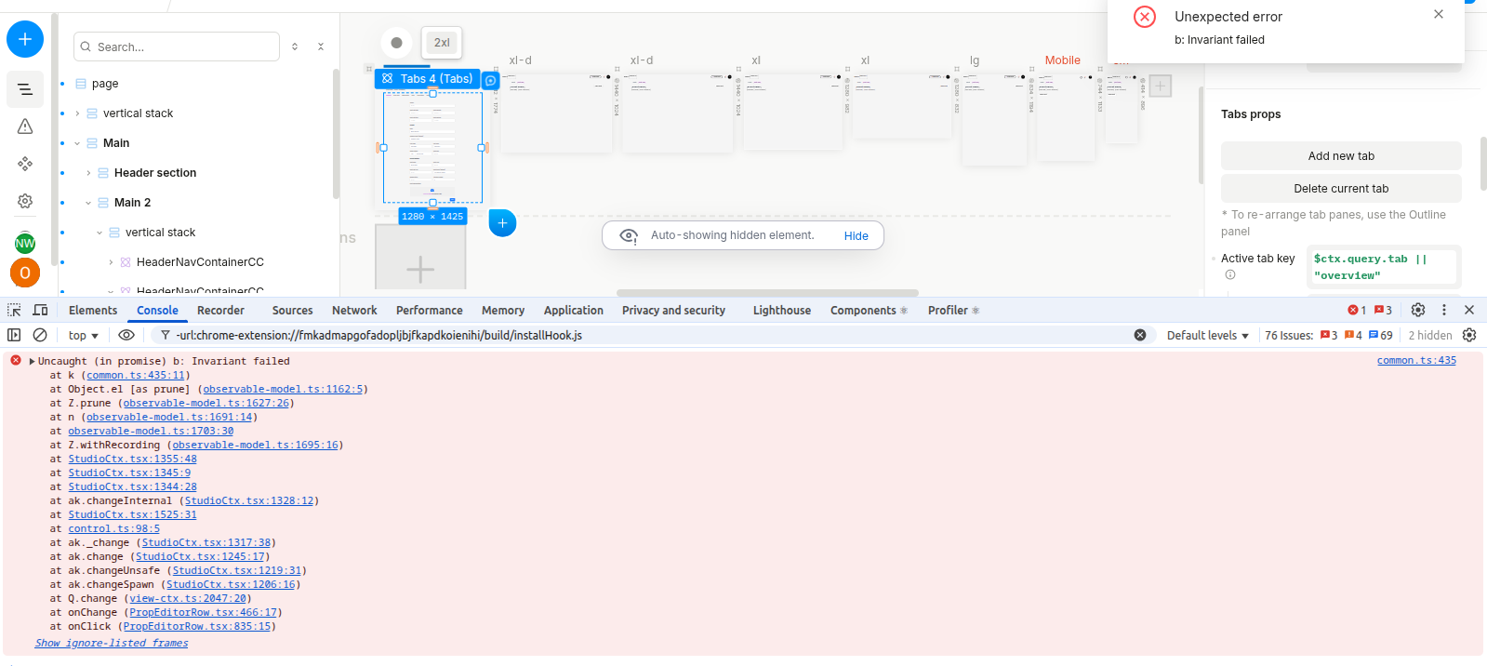
Task: Collapse the Main 2 tree node
Action: (88, 203)
